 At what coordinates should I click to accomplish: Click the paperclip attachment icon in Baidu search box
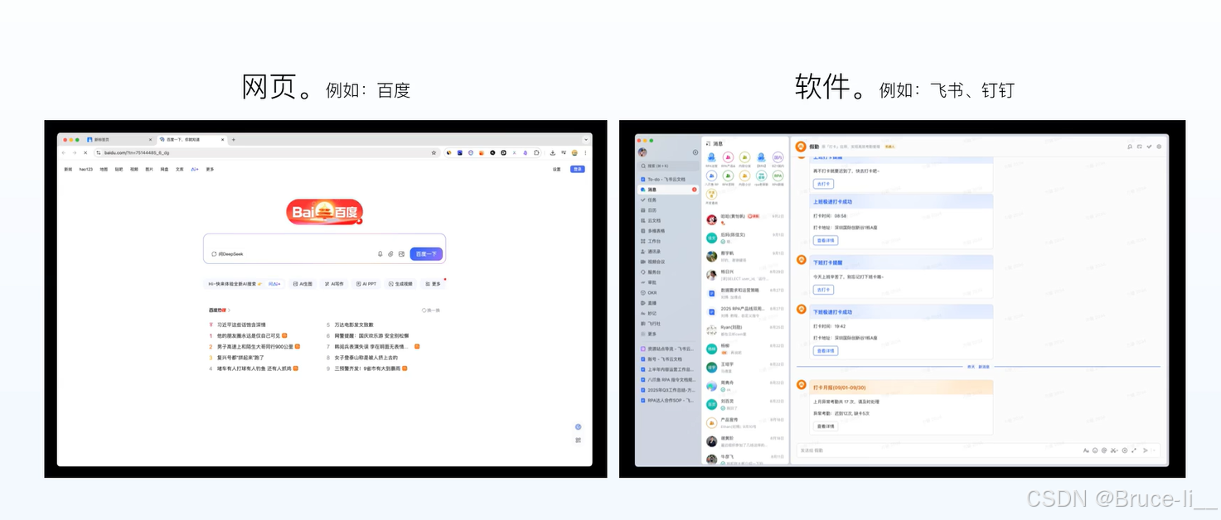click(390, 253)
